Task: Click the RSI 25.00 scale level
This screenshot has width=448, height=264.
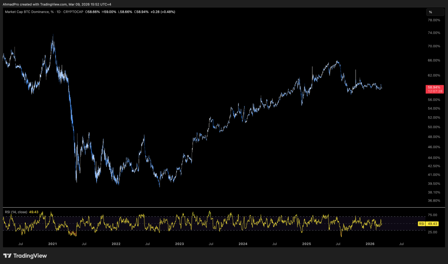Action: [432, 232]
